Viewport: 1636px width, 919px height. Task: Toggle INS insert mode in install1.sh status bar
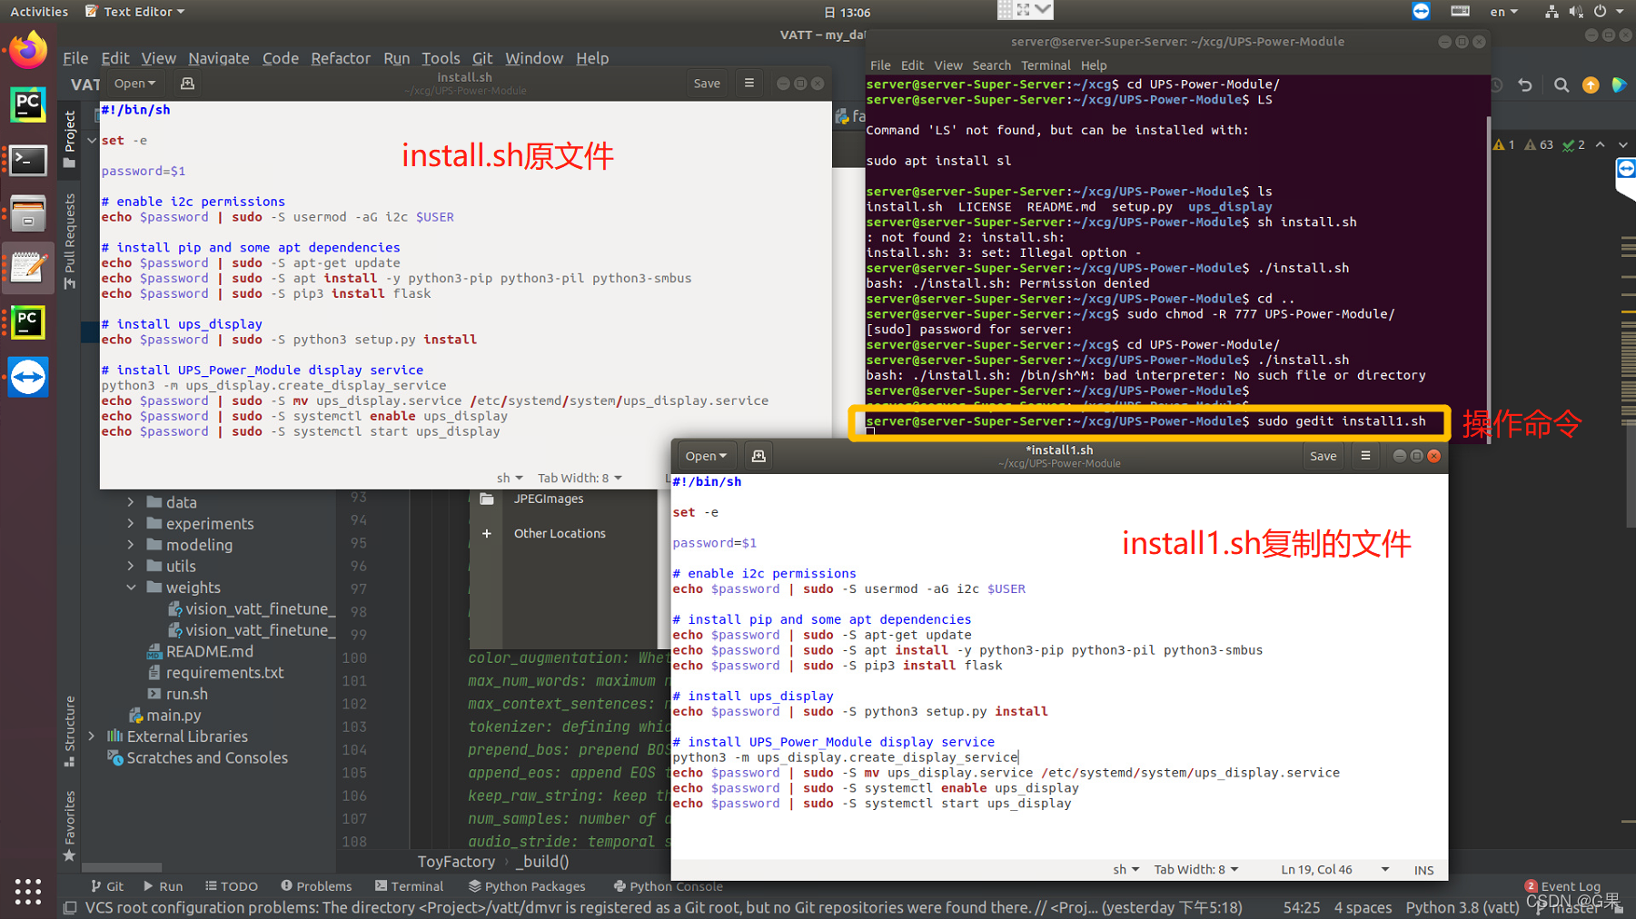[x=1423, y=870]
